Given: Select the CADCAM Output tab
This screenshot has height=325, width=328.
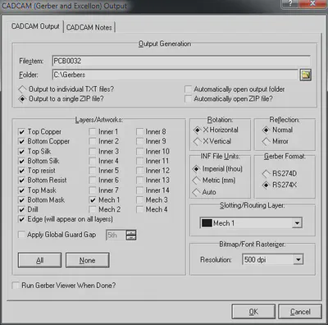Looking at the screenshot, I should (35, 26).
